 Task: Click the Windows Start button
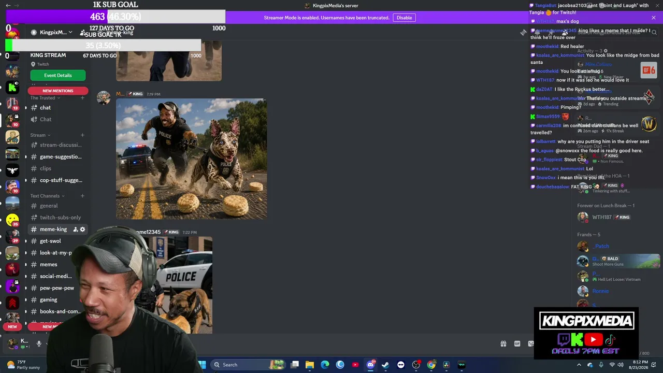202,365
